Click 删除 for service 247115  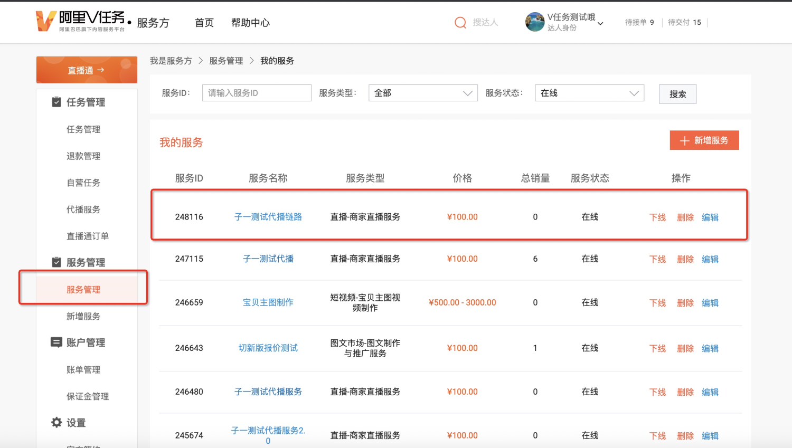tap(685, 259)
